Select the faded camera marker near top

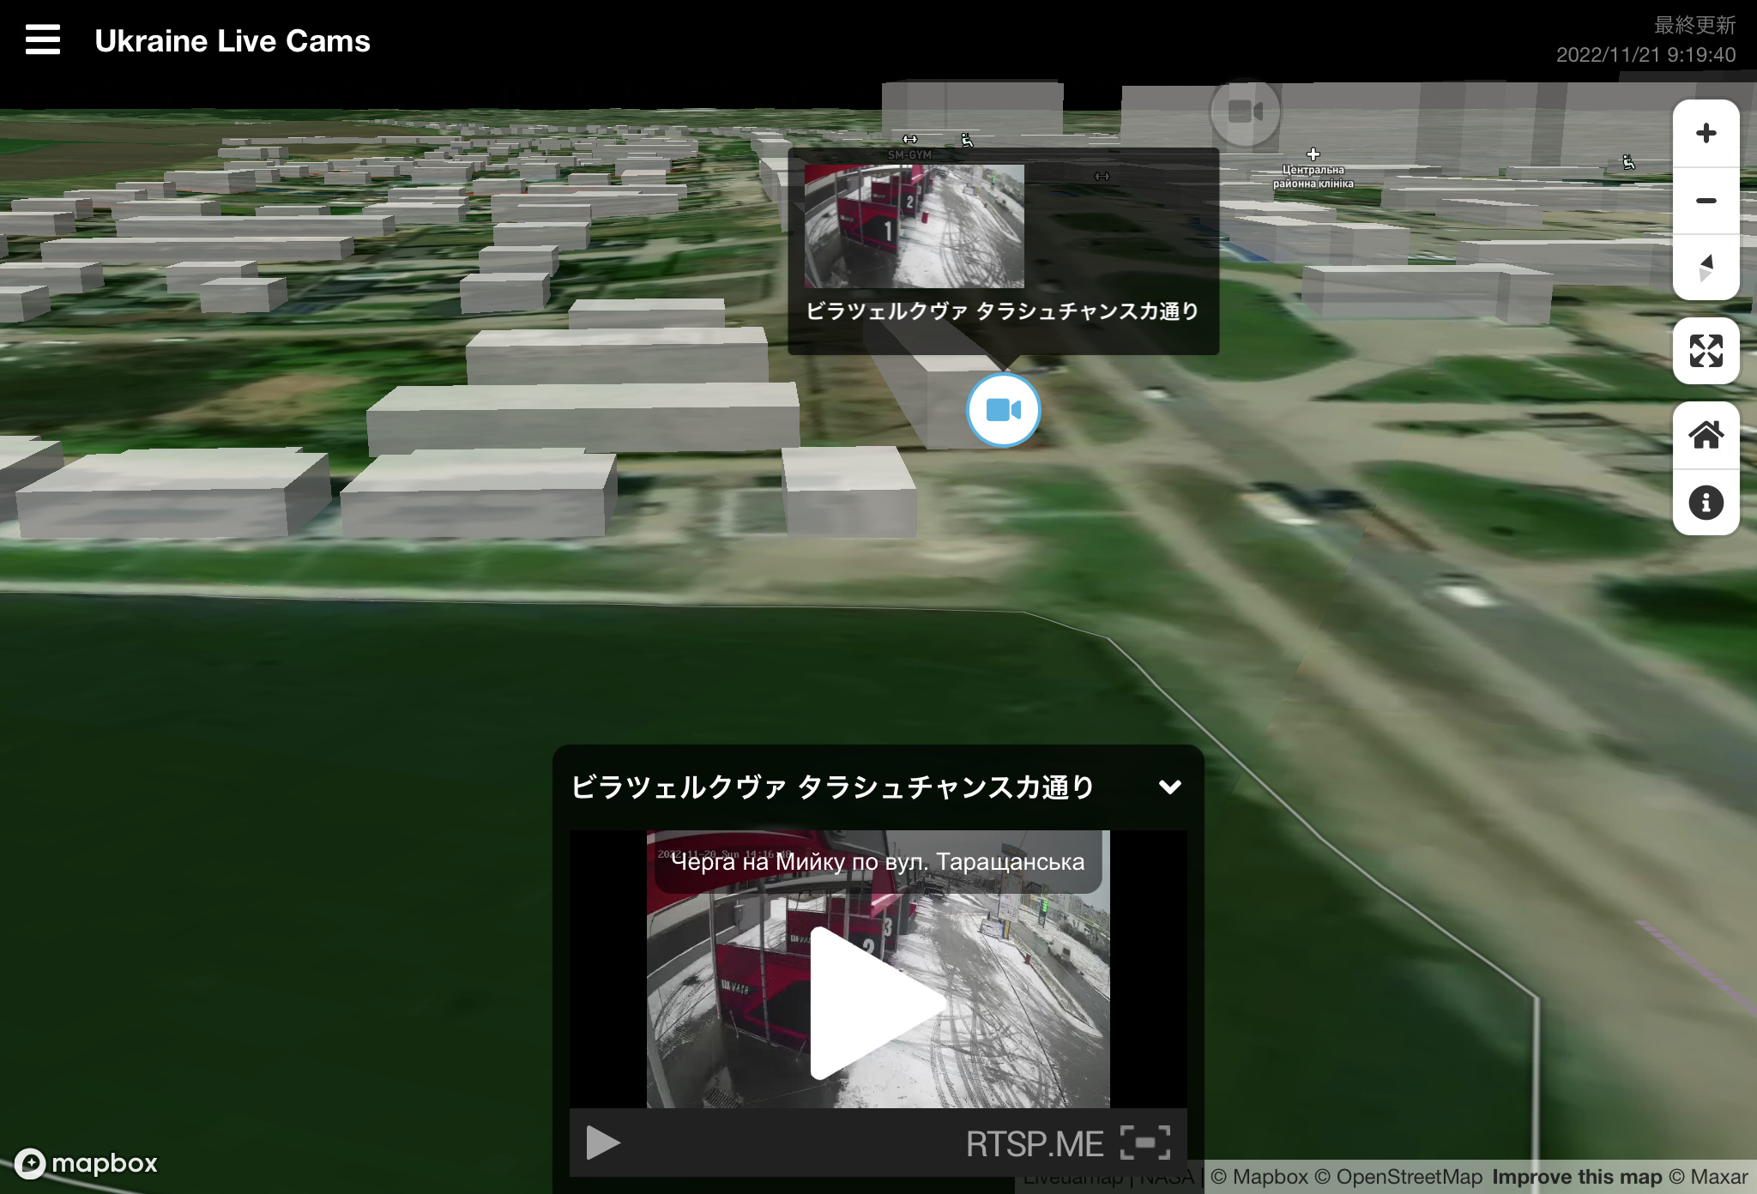tap(1245, 112)
